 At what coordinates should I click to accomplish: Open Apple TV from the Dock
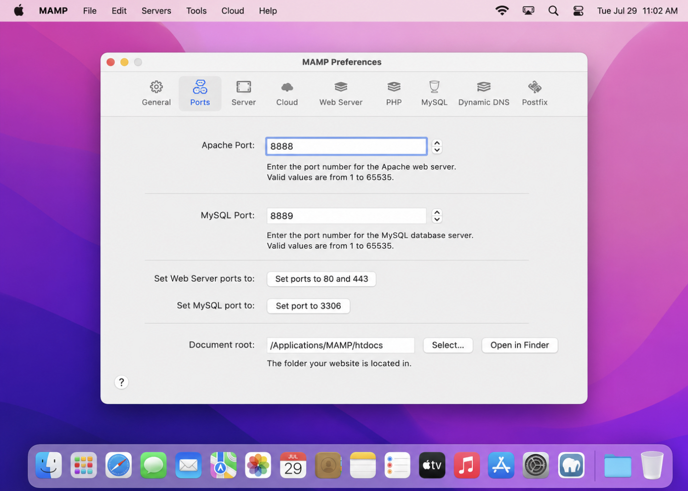point(432,465)
